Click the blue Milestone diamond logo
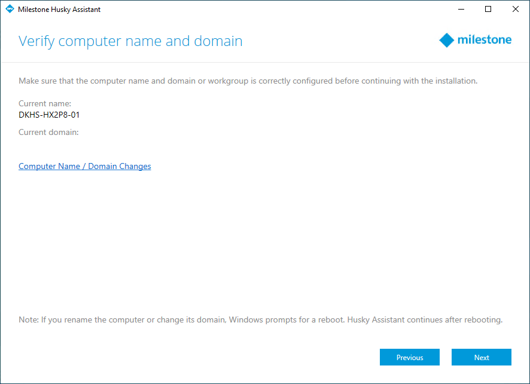 pyautogui.click(x=446, y=41)
